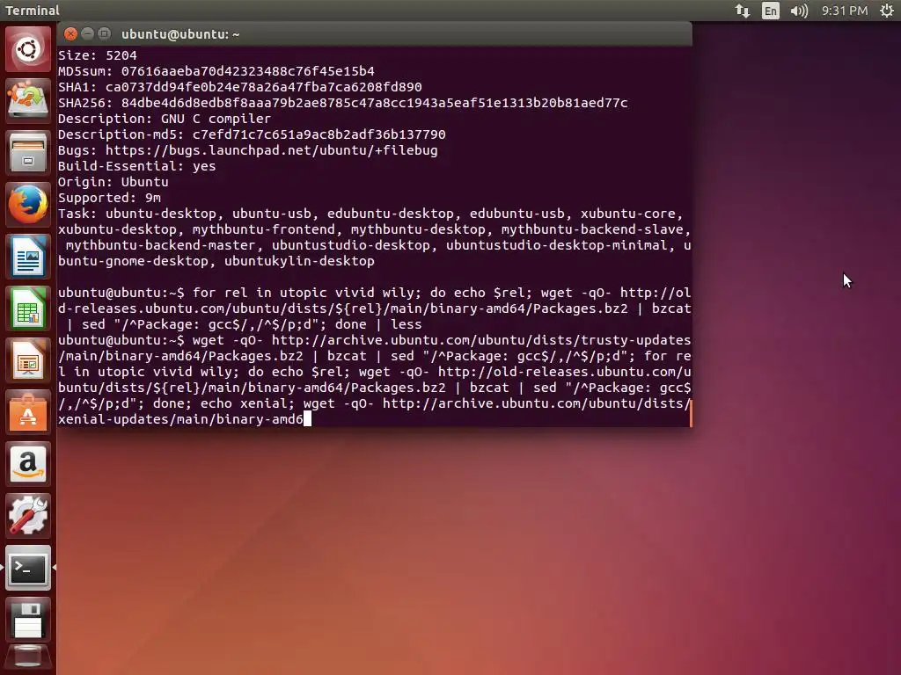Viewport: 901px width, 675px height.
Task: Click the 'Size: 5204' line
Action: tap(97, 55)
